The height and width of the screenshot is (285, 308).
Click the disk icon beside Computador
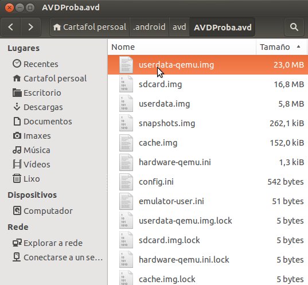(17, 210)
